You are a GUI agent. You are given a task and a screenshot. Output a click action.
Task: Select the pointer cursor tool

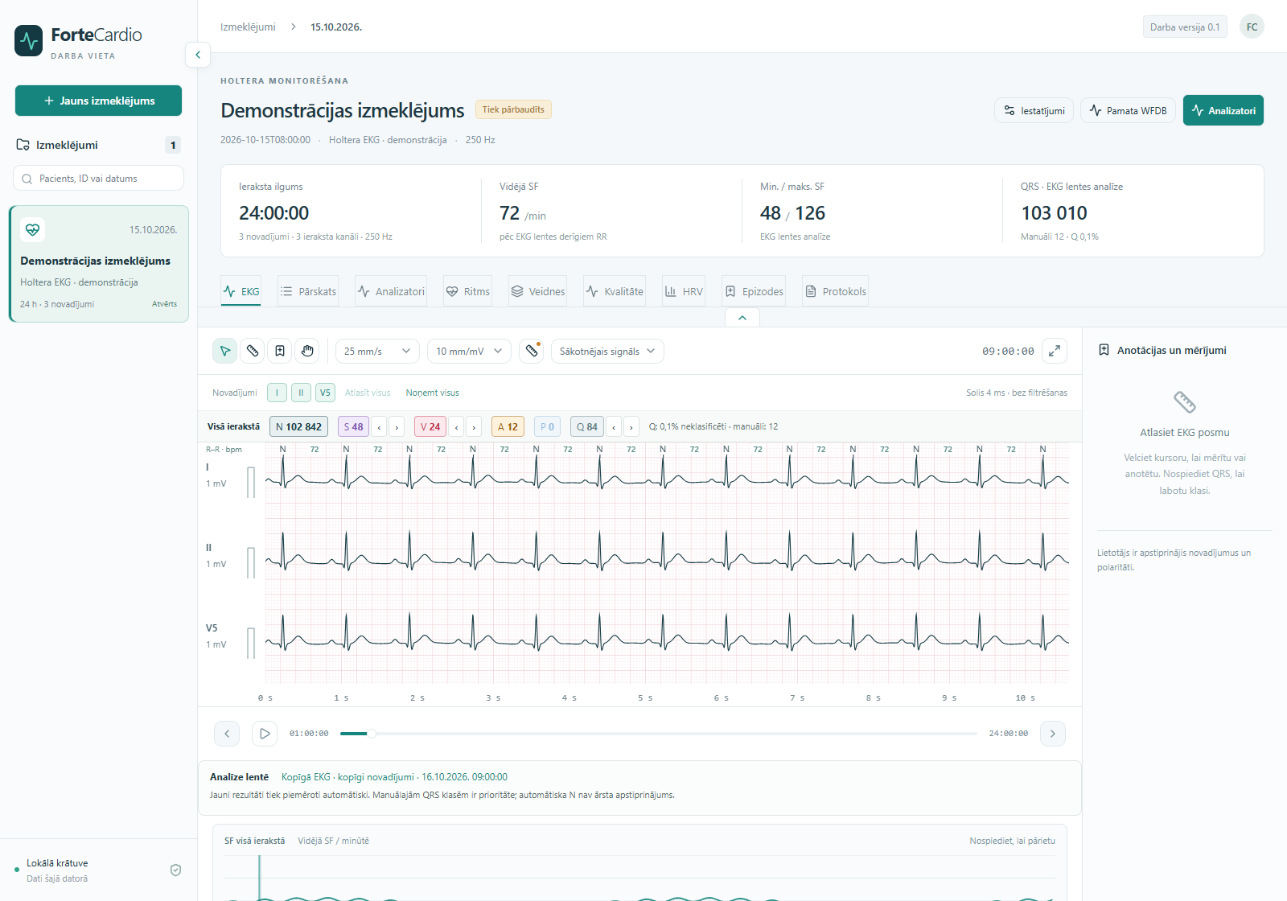tap(224, 351)
